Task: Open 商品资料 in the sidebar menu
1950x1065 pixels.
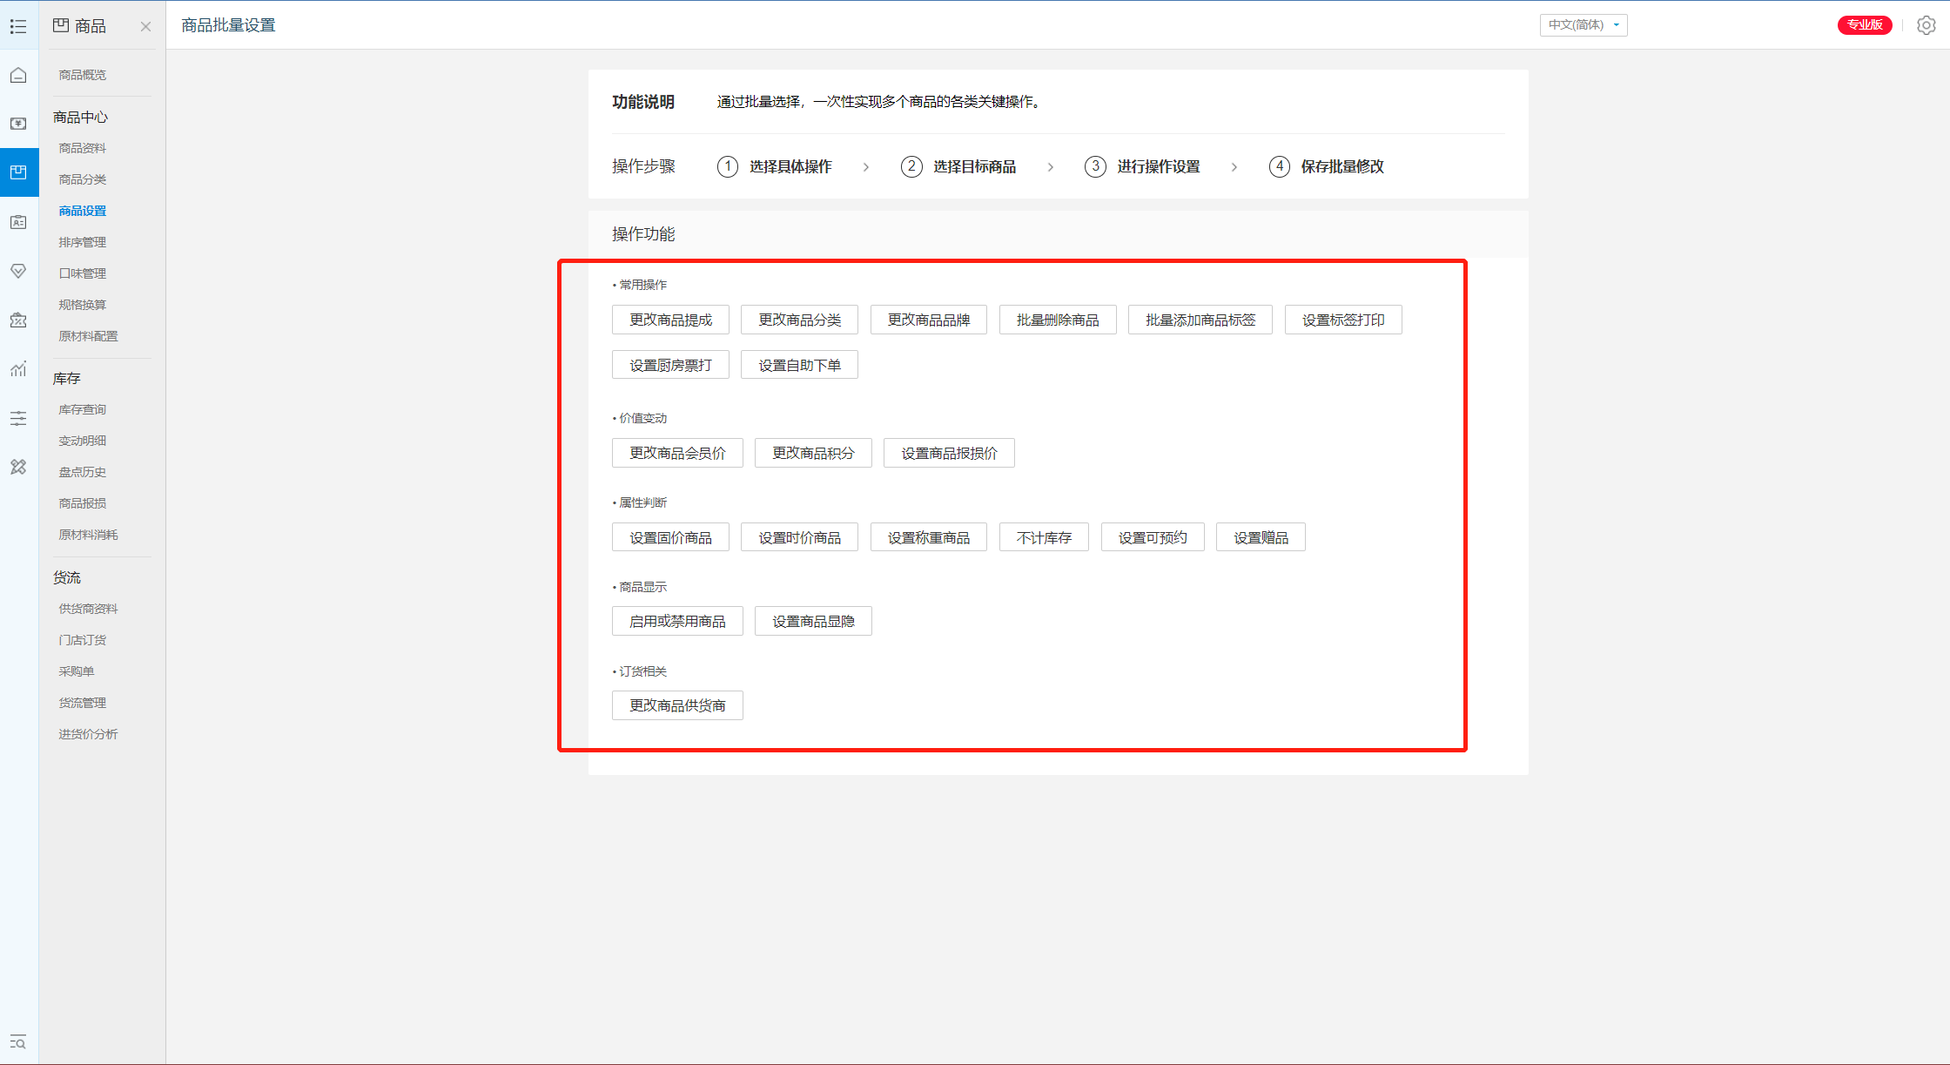Action: (83, 148)
